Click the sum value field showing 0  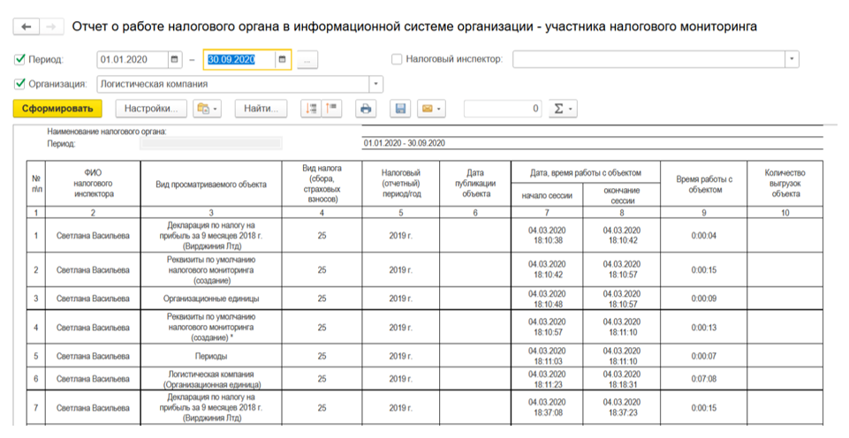[503, 109]
